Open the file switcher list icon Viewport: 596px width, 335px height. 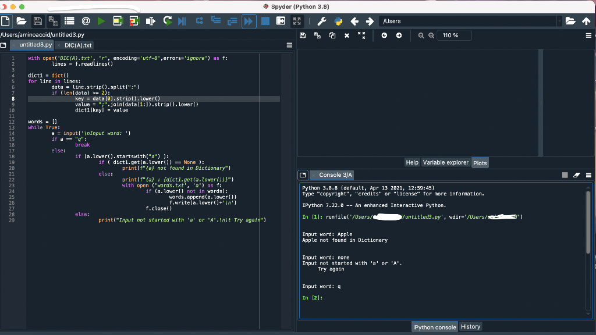coord(68,21)
